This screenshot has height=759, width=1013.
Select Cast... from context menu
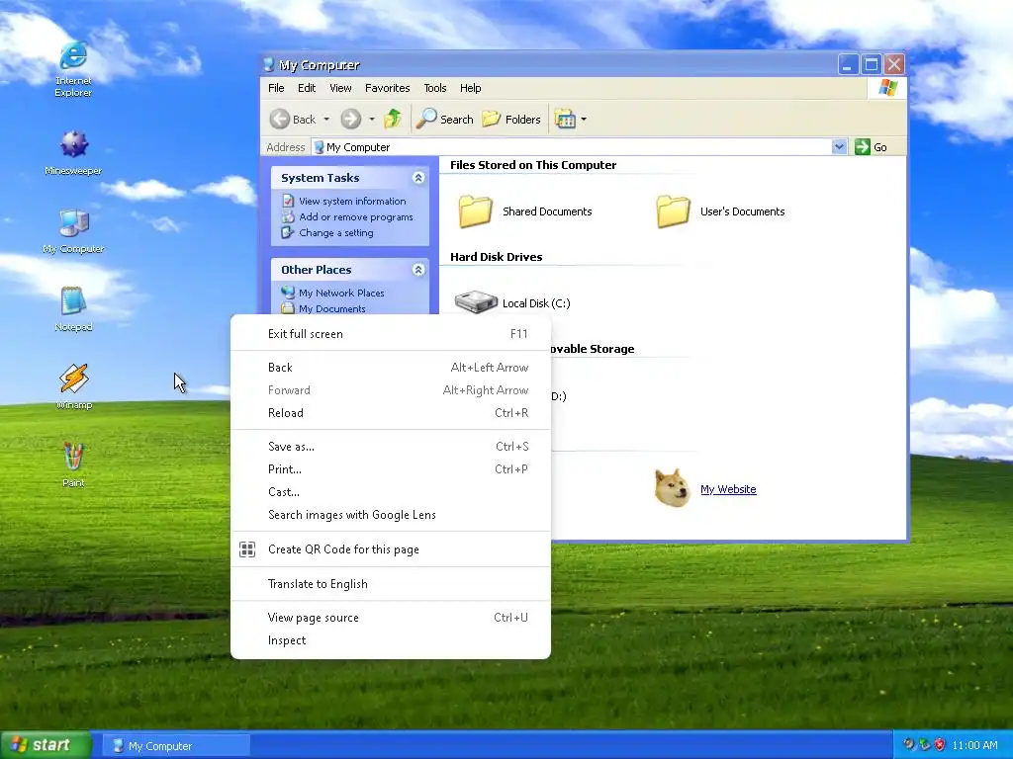click(x=391, y=492)
